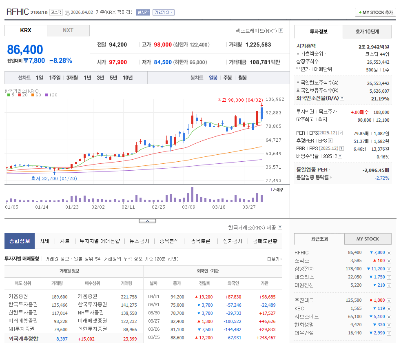Viewport: 401px width, 343px height.
Task: Toggle the 20-day moving average legend
Action: point(23,95)
